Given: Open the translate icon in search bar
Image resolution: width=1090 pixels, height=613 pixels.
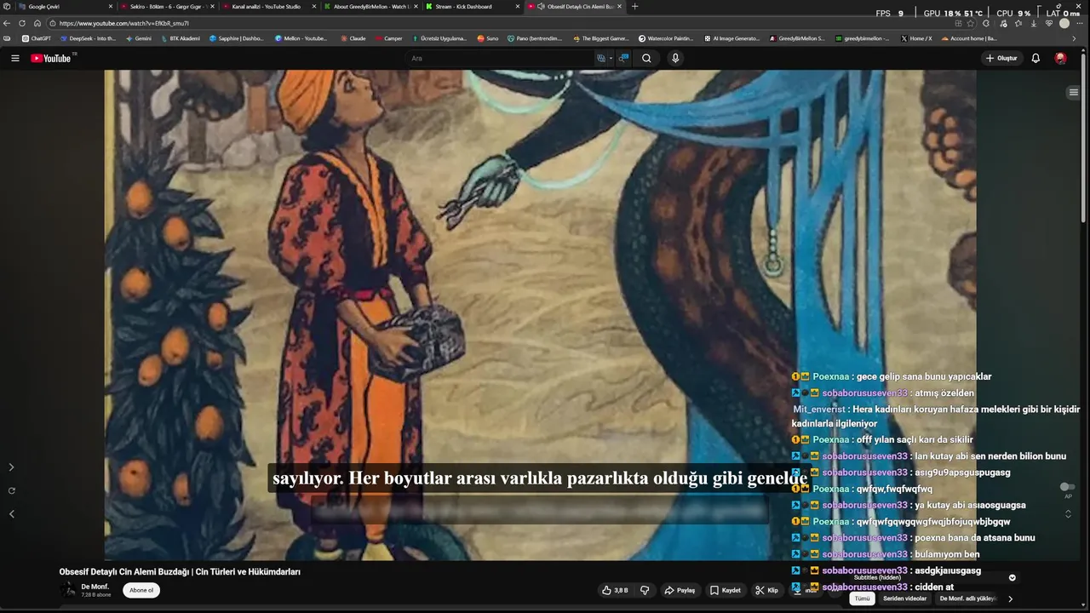Looking at the screenshot, I should point(603,58).
